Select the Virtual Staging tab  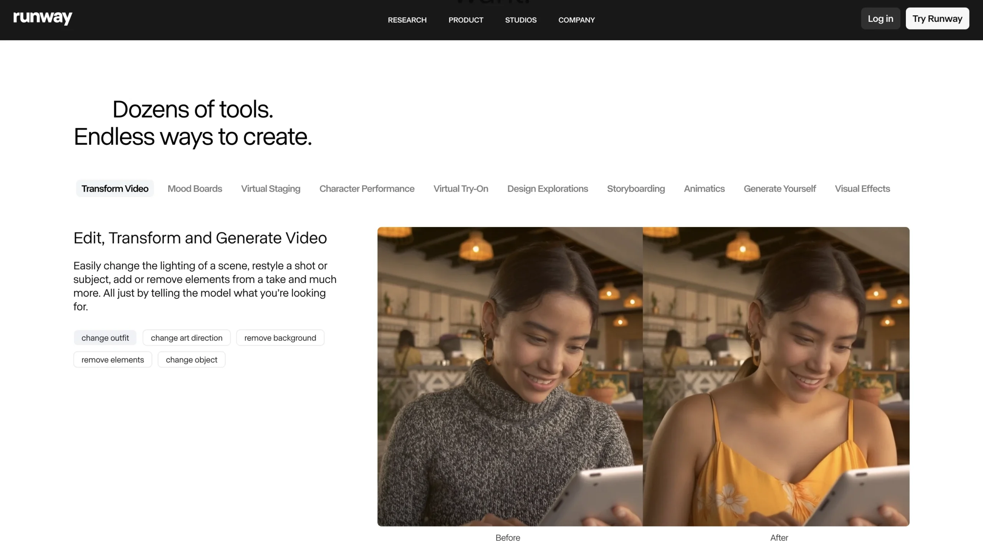pos(270,188)
